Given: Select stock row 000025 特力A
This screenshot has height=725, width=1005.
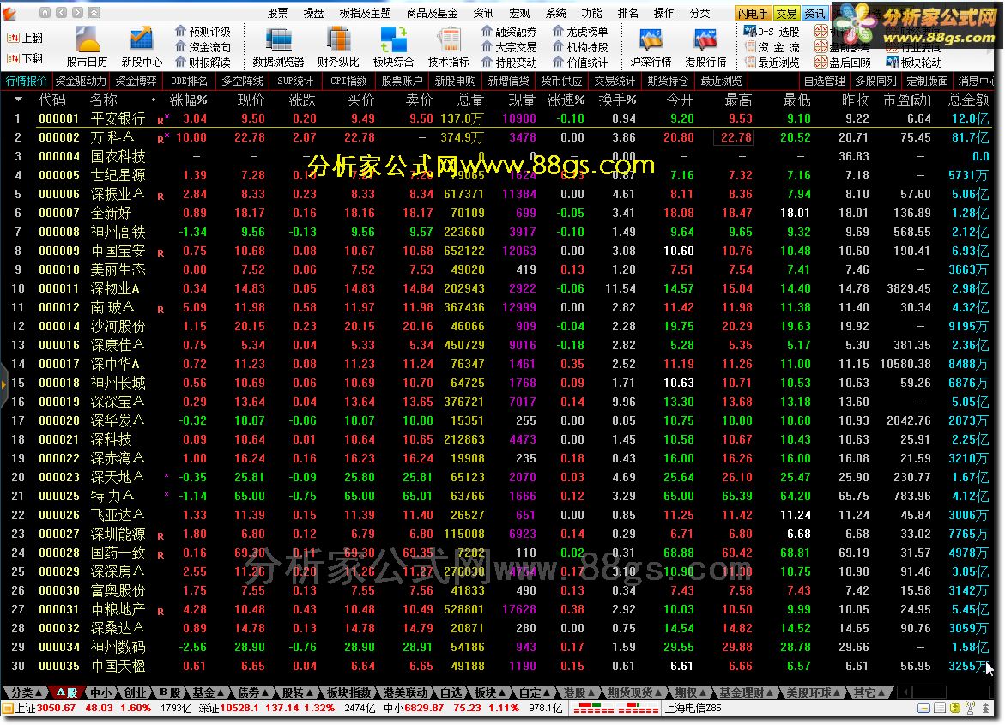Looking at the screenshot, I should tap(496, 496).
